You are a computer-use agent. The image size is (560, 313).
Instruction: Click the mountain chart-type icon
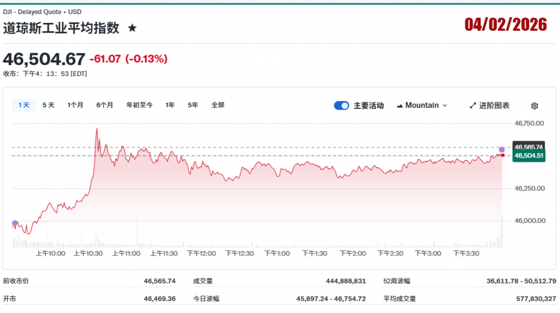pyautogui.click(x=400, y=106)
